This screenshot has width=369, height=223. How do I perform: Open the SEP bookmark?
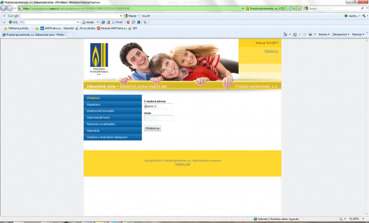pyautogui.click(x=133, y=28)
